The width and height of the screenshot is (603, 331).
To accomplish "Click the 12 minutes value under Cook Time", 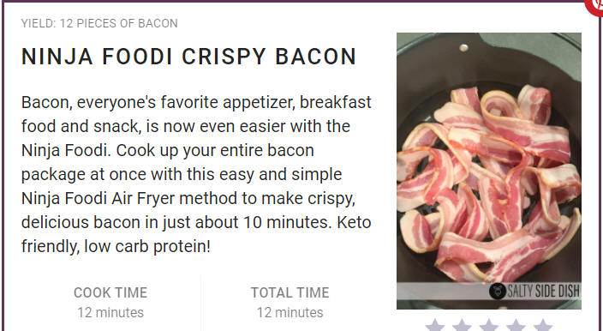I will 110,312.
